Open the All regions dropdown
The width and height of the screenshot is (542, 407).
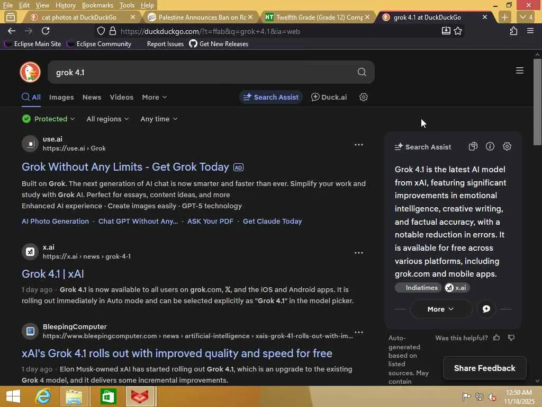click(x=107, y=119)
